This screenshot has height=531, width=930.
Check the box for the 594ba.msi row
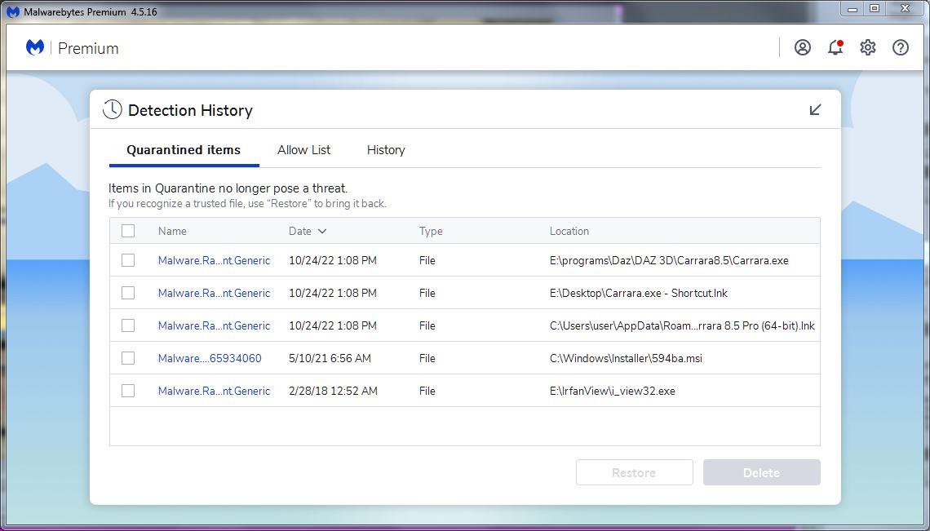128,358
